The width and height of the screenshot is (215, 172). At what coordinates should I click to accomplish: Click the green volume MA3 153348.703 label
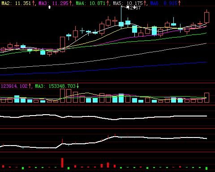pyautogui.click(x=55, y=86)
